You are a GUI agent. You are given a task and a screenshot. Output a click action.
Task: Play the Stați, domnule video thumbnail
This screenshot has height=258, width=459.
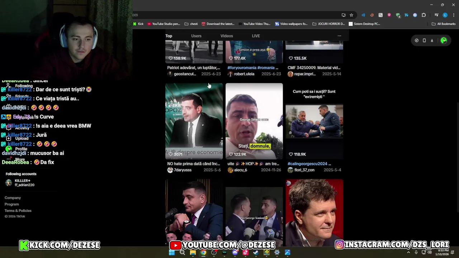254,121
